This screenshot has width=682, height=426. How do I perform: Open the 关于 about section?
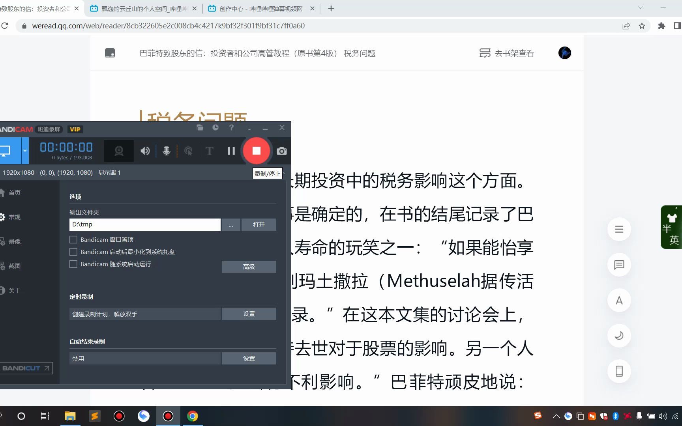click(15, 290)
